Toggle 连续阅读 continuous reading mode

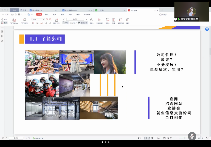click(x=83, y=23)
